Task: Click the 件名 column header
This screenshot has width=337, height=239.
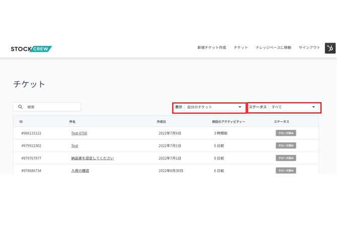Action: pos(72,122)
